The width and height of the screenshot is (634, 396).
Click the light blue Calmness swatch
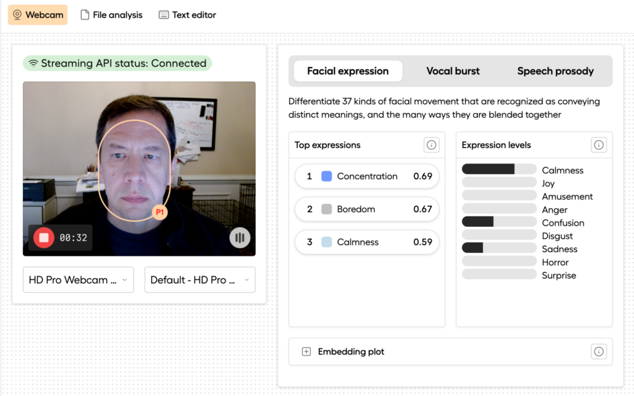click(327, 242)
